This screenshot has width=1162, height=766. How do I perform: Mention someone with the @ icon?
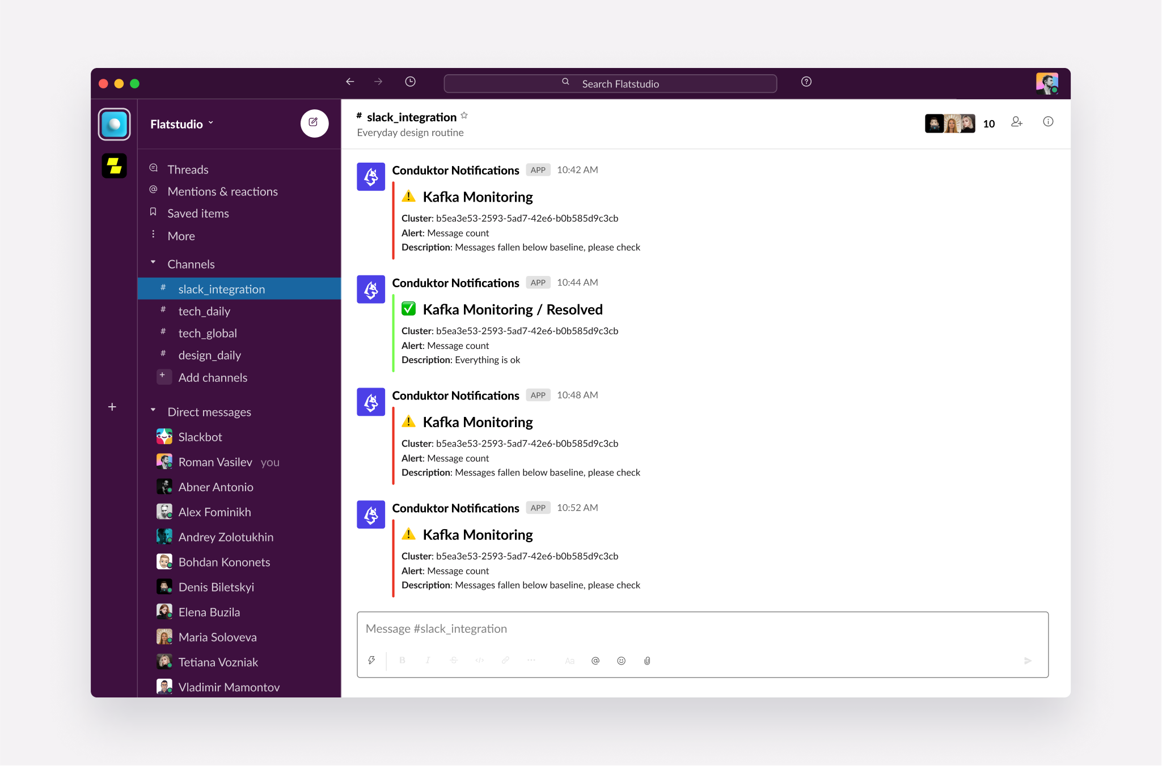point(595,661)
